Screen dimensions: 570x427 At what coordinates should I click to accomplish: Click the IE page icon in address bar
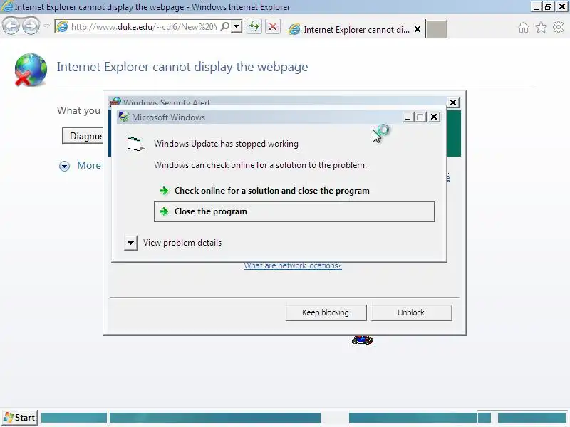(63, 26)
